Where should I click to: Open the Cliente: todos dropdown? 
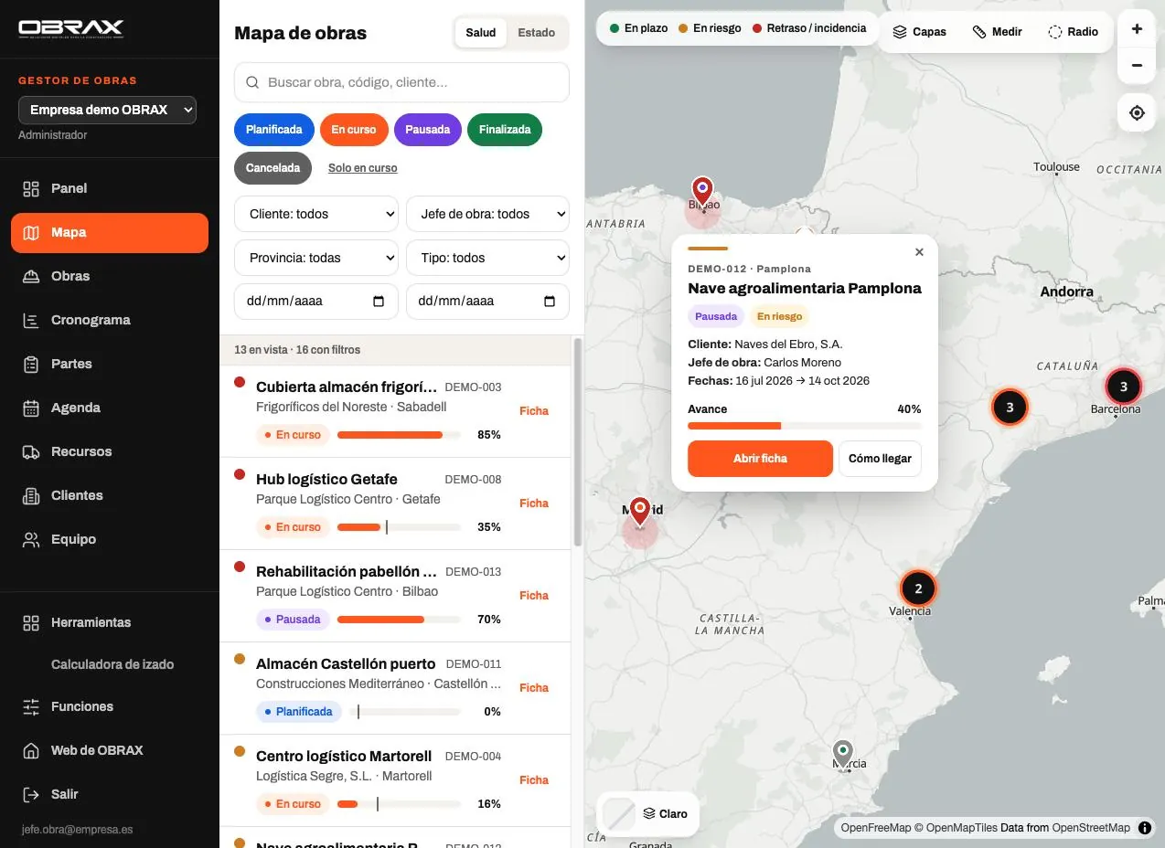[316, 214]
